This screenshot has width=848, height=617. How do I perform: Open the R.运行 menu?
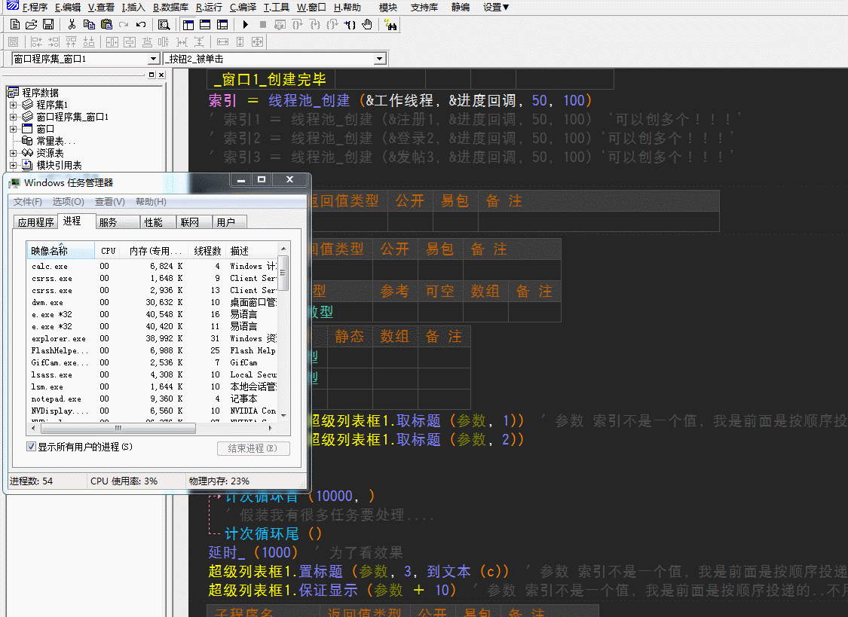209,7
